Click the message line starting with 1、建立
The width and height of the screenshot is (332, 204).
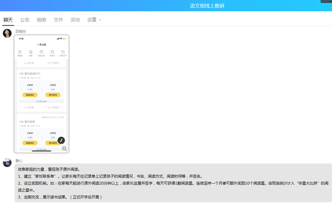click(110, 176)
